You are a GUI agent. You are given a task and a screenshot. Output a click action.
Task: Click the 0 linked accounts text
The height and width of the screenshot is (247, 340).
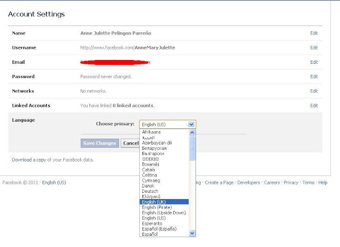coord(133,106)
